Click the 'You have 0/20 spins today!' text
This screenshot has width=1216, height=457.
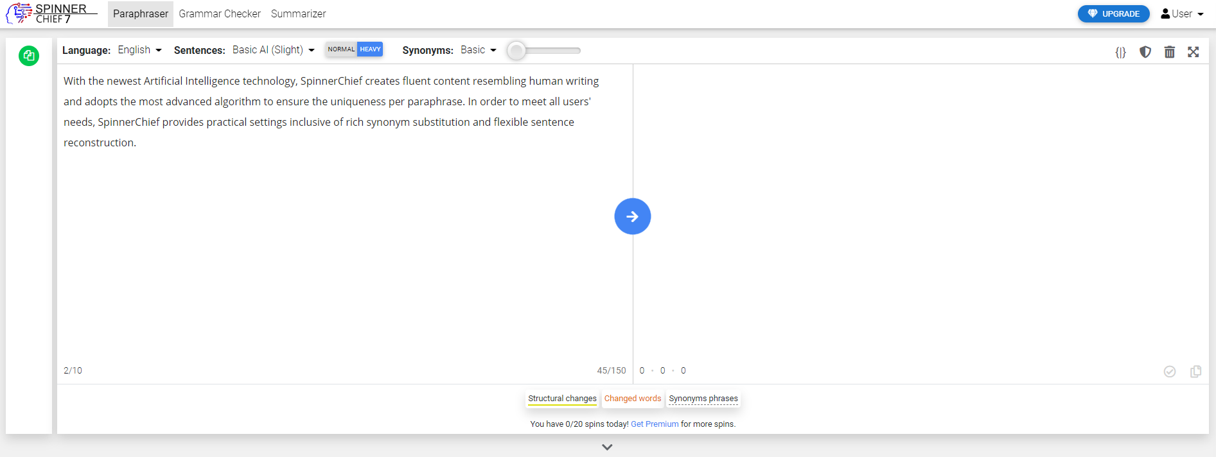[x=579, y=424]
